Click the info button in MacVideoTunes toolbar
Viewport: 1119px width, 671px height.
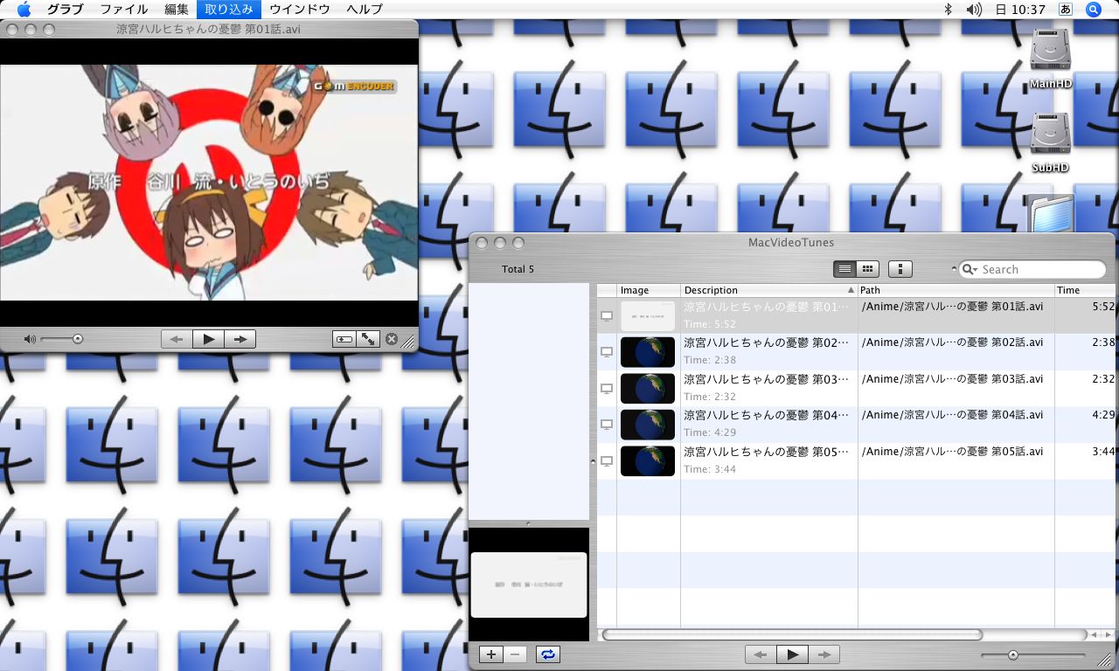coord(900,269)
